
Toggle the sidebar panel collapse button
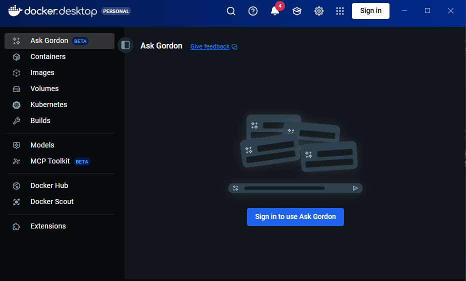pyautogui.click(x=125, y=45)
